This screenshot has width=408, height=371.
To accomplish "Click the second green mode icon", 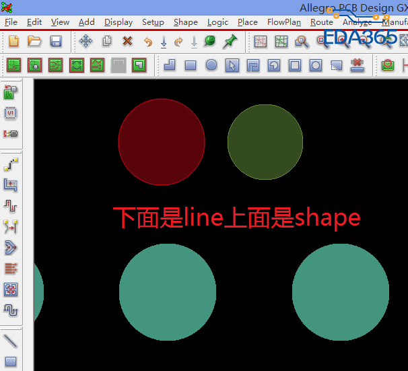I will [34, 65].
